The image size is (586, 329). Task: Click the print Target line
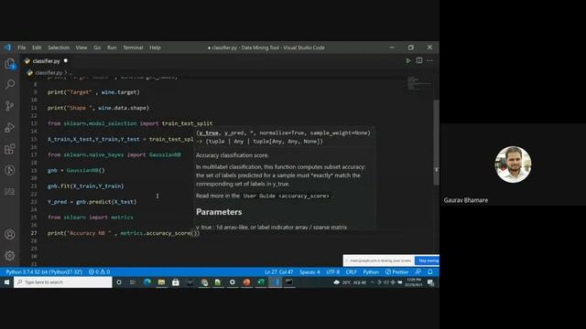[93, 92]
